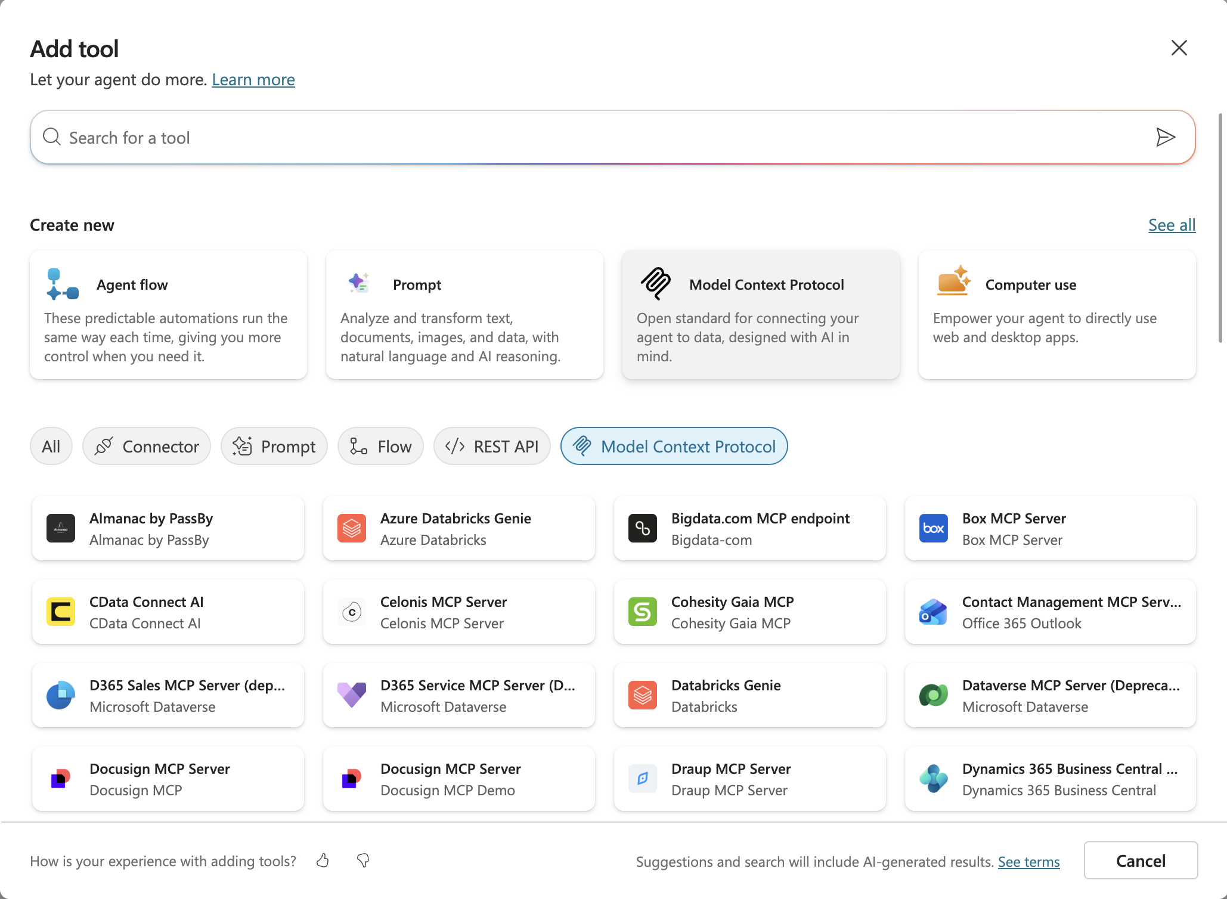Give a thumbs up for the experience
Viewport: 1227px width, 899px height.
(323, 860)
